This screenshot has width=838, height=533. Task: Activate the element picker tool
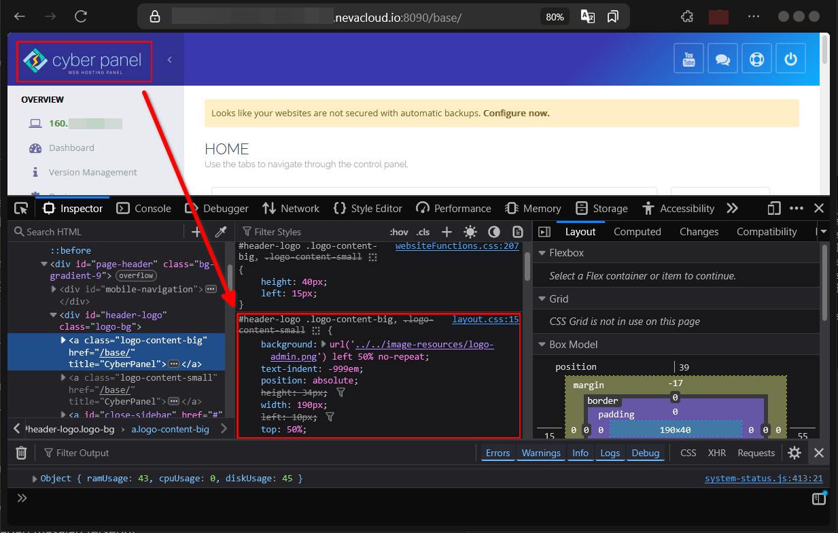pyautogui.click(x=21, y=208)
